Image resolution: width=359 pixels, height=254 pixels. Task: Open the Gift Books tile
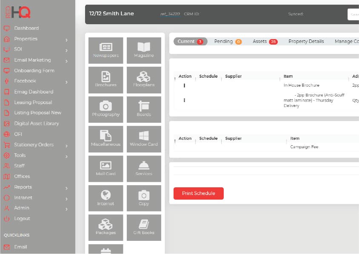pyautogui.click(x=144, y=228)
